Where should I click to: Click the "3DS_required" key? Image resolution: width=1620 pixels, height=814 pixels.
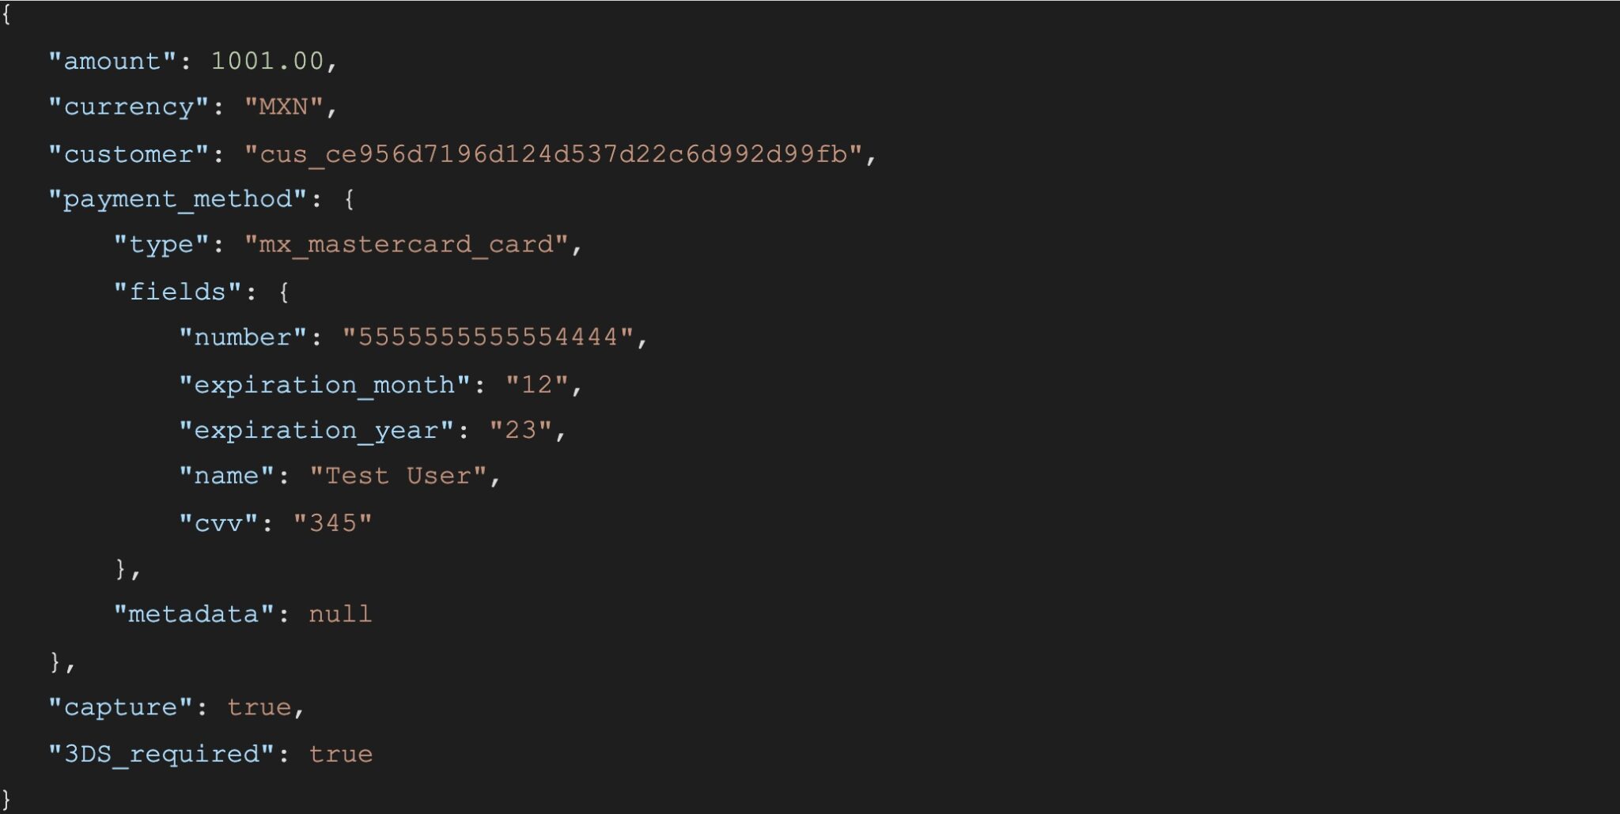161,754
